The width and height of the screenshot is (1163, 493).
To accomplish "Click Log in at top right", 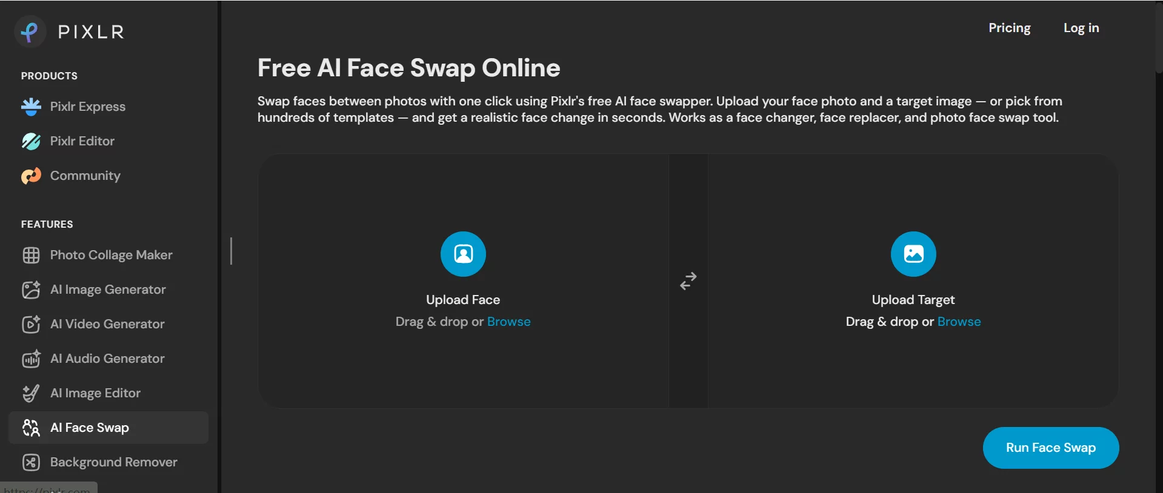I will tap(1081, 28).
